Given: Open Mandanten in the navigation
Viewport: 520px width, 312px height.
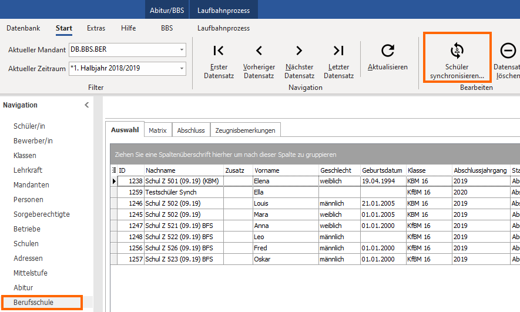Looking at the screenshot, I should click(x=31, y=184).
